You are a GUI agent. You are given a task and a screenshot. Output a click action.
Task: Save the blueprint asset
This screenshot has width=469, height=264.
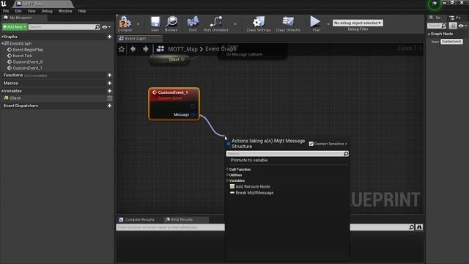point(155,24)
